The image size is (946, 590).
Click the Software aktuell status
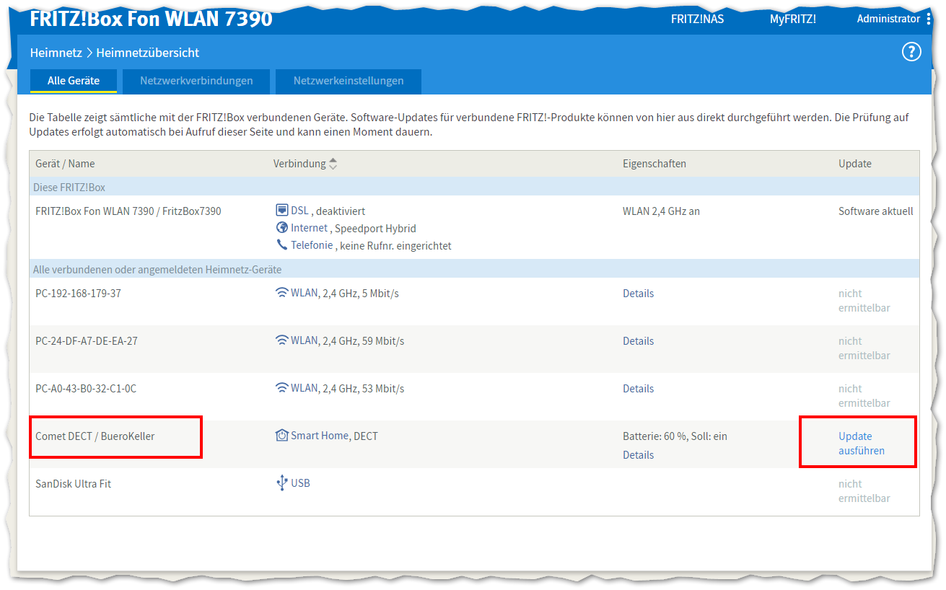[x=876, y=211]
